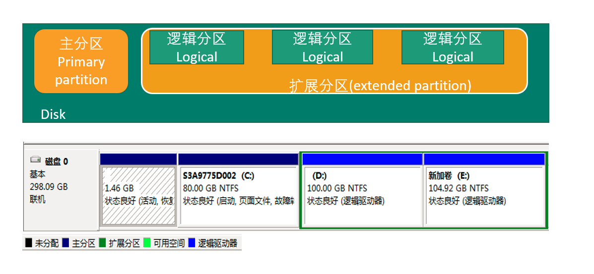The height and width of the screenshot is (274, 594).
Task: Click the 基本 disk type text
Action: click(38, 174)
